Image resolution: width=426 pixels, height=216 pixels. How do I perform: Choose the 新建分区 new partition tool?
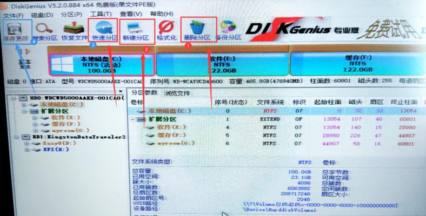click(136, 31)
